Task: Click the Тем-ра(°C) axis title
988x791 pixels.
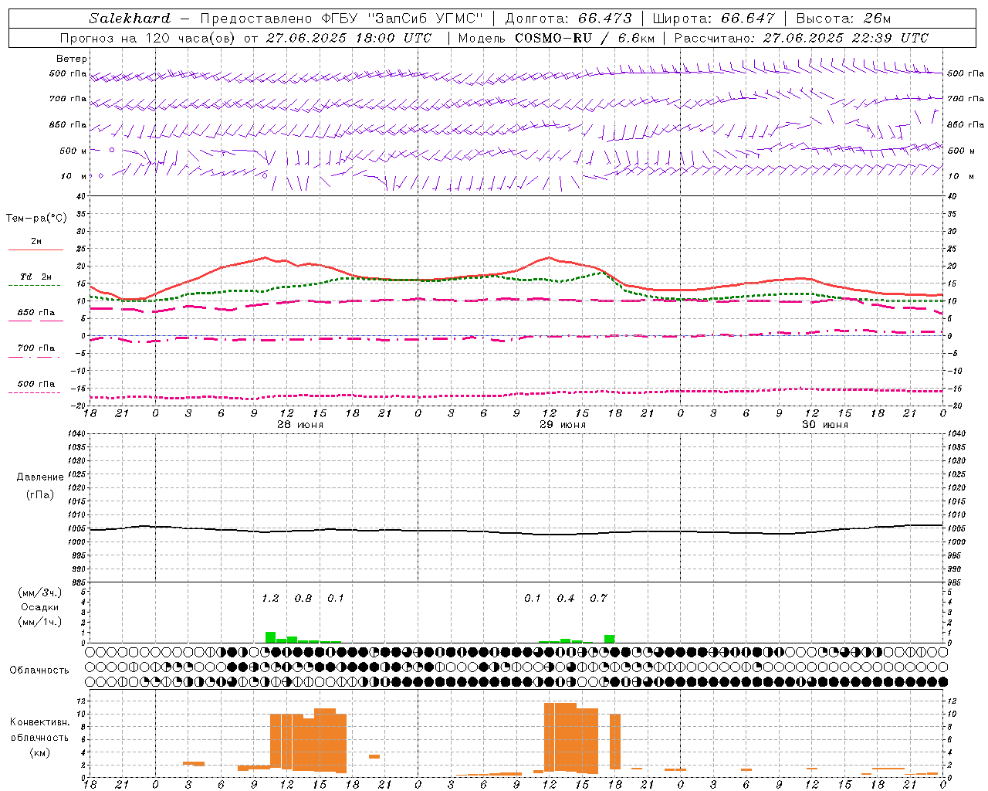Action: (x=36, y=219)
